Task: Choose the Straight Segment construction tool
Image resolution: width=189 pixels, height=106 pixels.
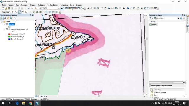Action: pyautogui.click(x=20, y=12)
